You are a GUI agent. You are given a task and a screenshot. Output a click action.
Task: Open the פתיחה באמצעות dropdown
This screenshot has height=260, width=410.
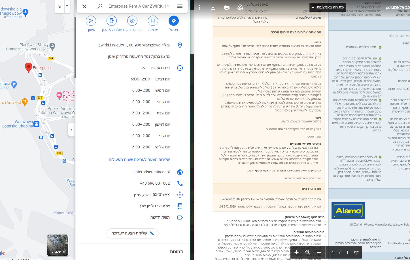[x=328, y=7]
